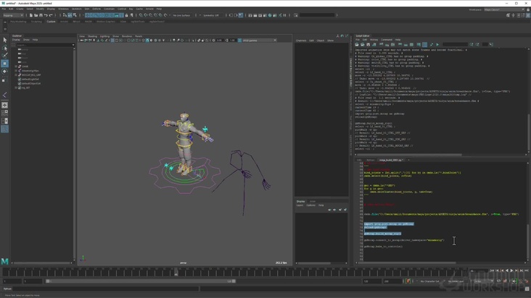Pick the Rotate tool in the toolbox
Viewport: 531px width, 298px height.
tap(4, 72)
